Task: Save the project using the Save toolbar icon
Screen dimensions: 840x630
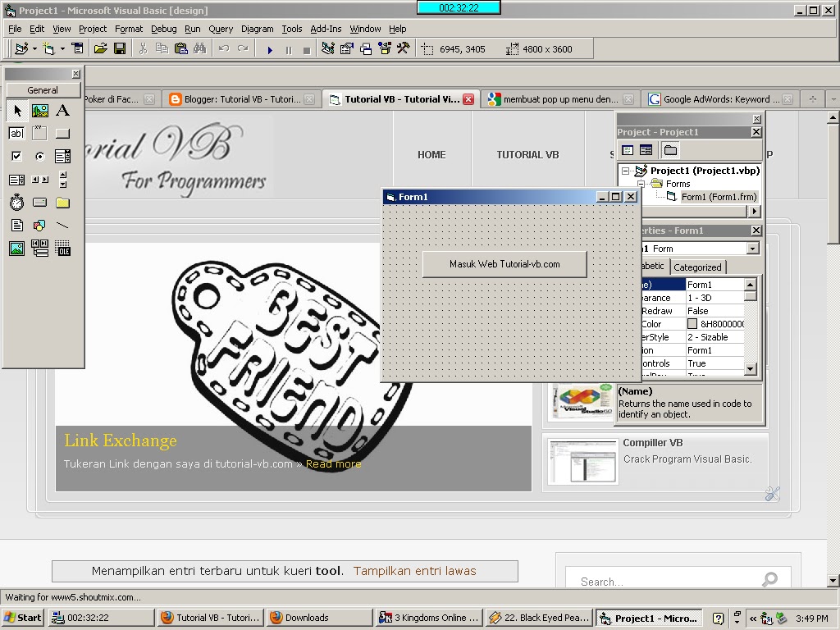Action: point(120,48)
